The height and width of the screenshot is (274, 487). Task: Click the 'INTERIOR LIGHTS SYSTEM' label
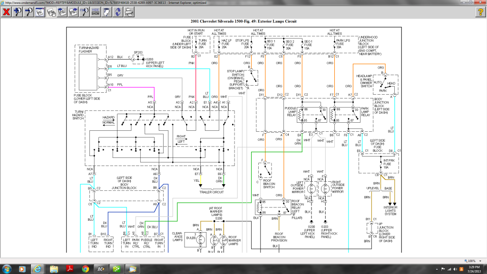pos(390,211)
